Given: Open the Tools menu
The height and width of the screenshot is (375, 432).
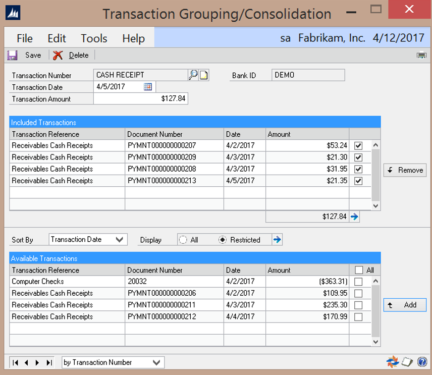Looking at the screenshot, I should [94, 38].
